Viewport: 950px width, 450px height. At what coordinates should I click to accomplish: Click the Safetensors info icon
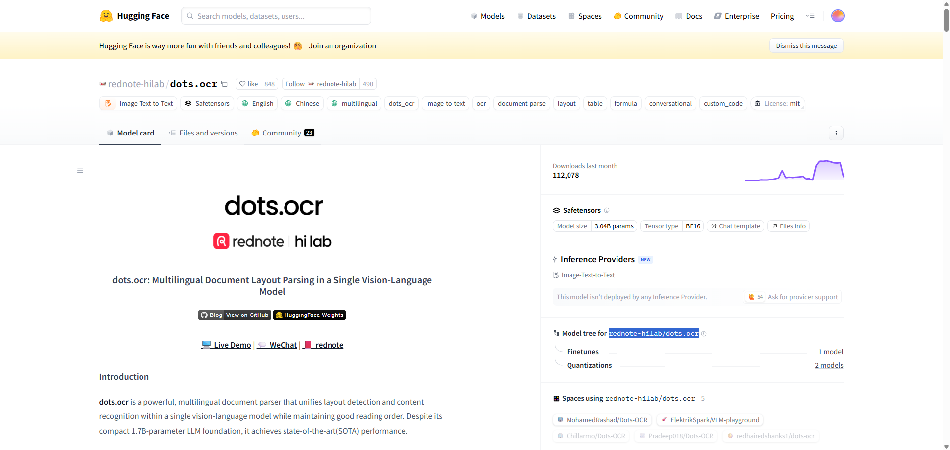click(x=607, y=210)
